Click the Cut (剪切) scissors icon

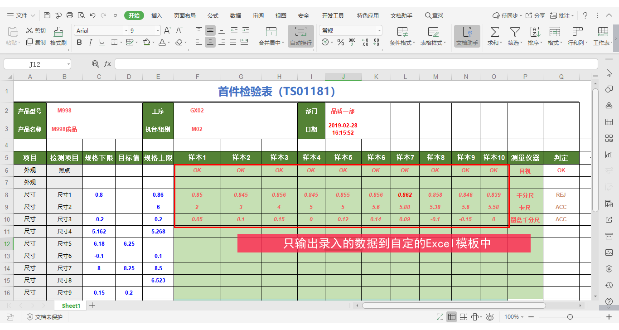[29, 31]
